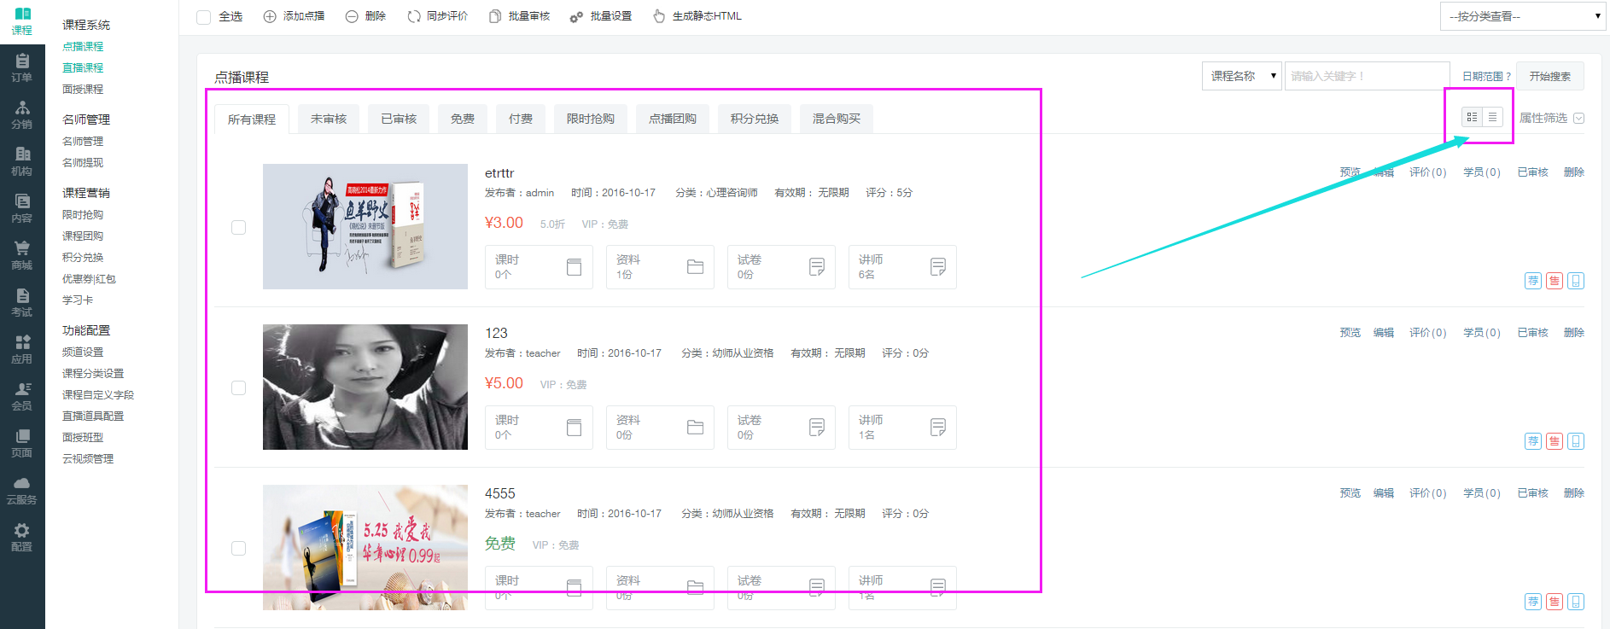Check the 全选 select-all checkbox

[x=203, y=17]
